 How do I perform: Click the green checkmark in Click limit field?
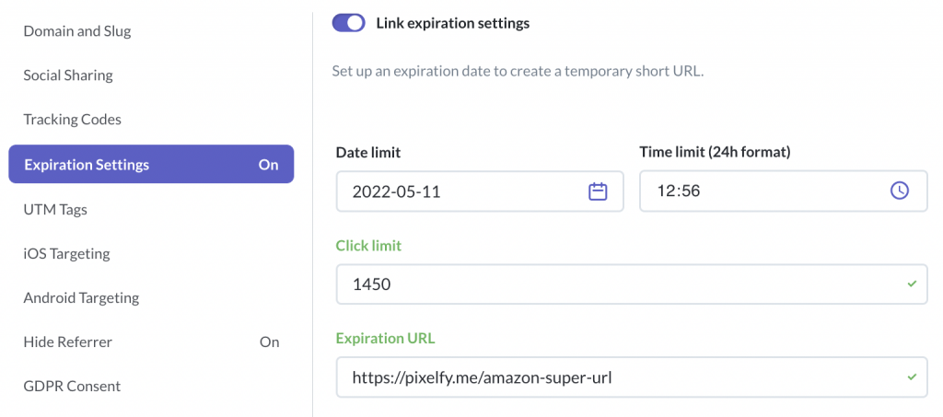click(x=912, y=284)
